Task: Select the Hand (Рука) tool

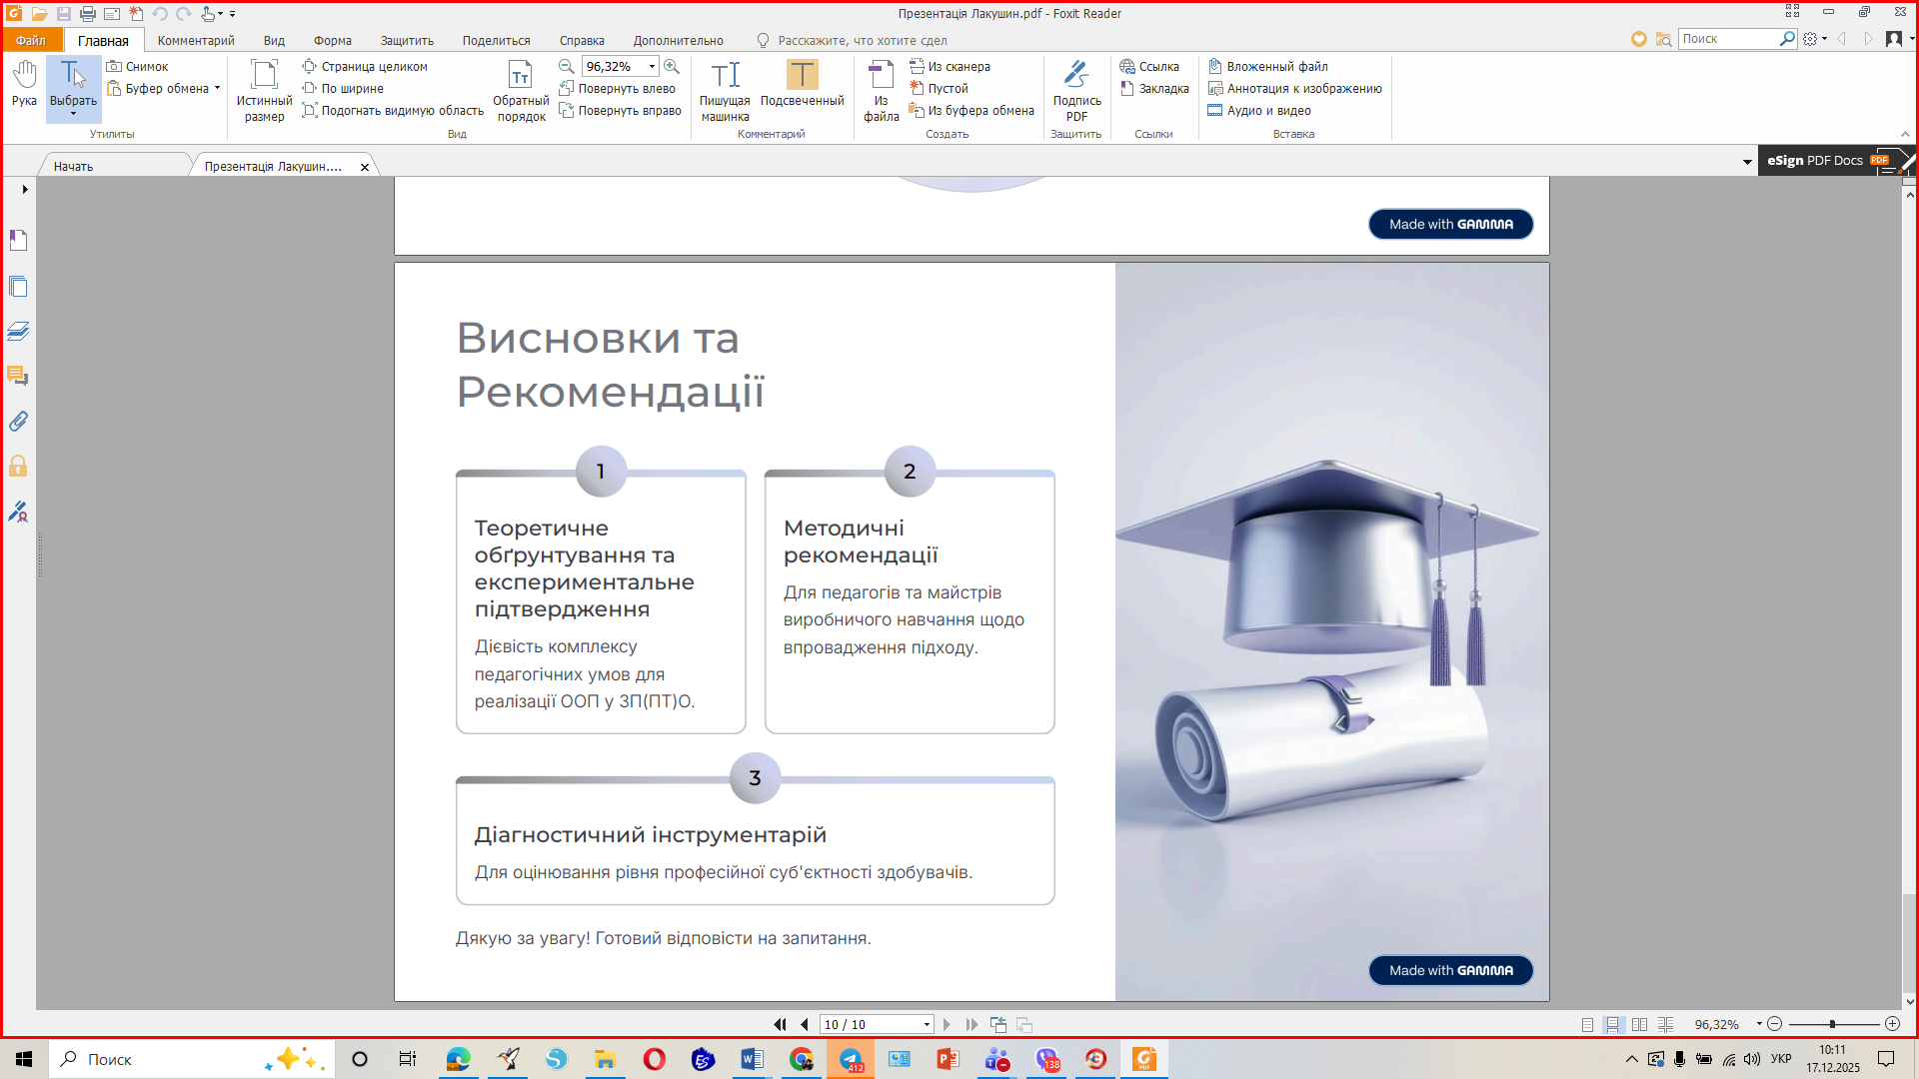Action: [24, 84]
